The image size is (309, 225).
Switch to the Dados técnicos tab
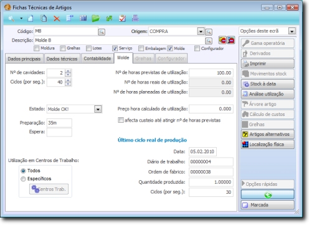[x=62, y=59]
